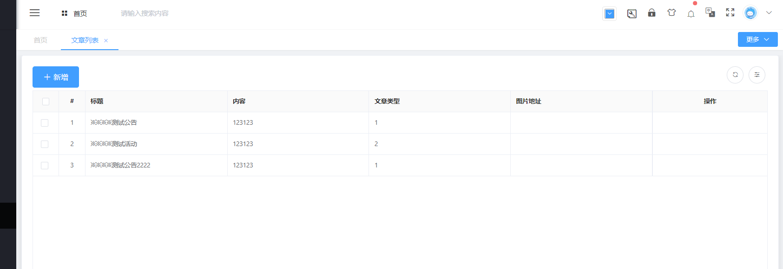This screenshot has height=269, width=783.
Task: Click the 操作 column header
Action: (710, 101)
